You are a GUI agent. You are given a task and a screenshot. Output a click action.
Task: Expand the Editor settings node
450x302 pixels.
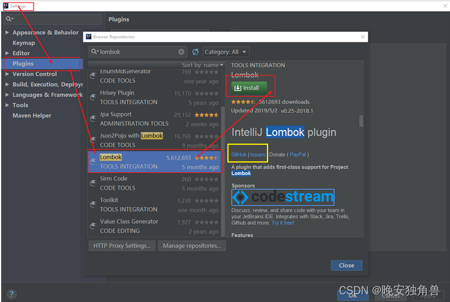coord(7,53)
